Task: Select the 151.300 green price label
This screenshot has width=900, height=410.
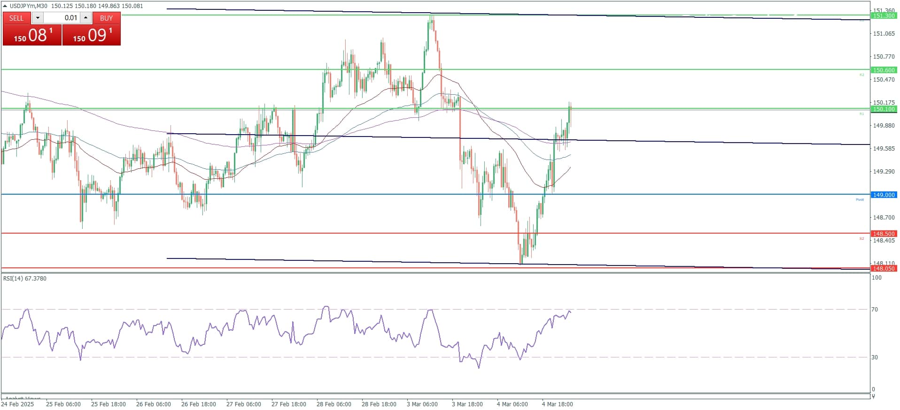Action: (884, 16)
